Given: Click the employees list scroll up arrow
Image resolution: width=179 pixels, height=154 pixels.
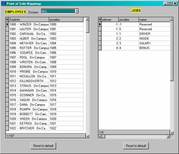Looking at the screenshot, I should coord(88,19).
